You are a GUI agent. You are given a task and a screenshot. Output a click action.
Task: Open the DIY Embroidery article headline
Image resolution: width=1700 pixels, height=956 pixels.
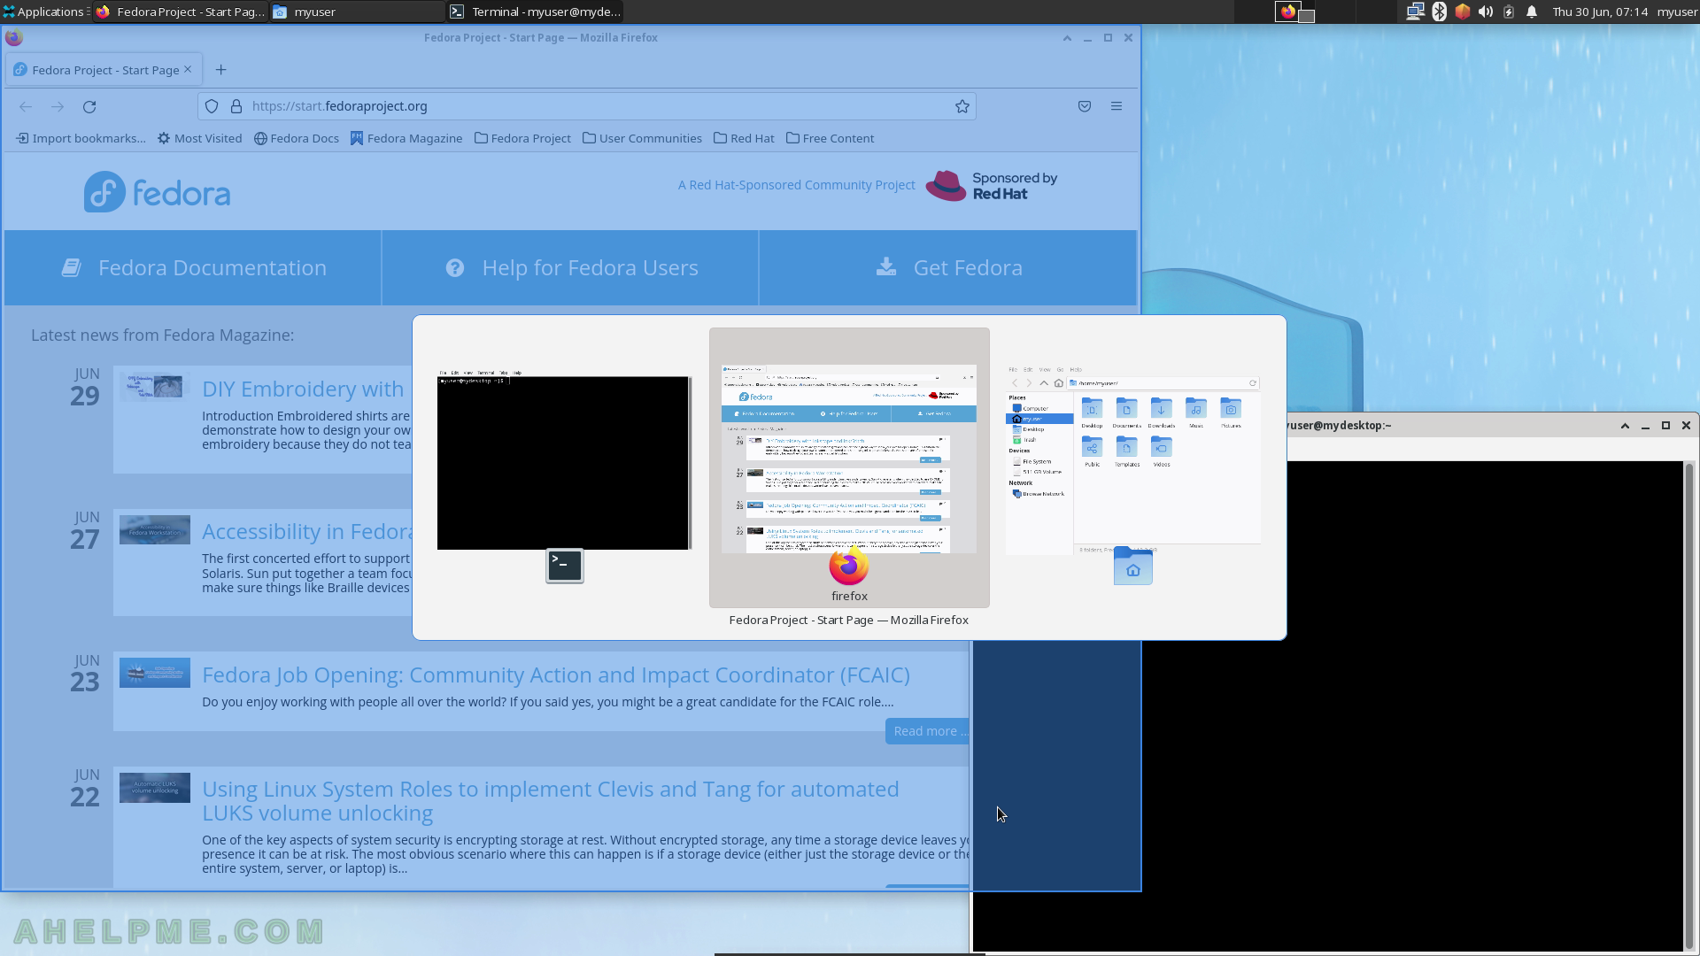[x=303, y=389]
